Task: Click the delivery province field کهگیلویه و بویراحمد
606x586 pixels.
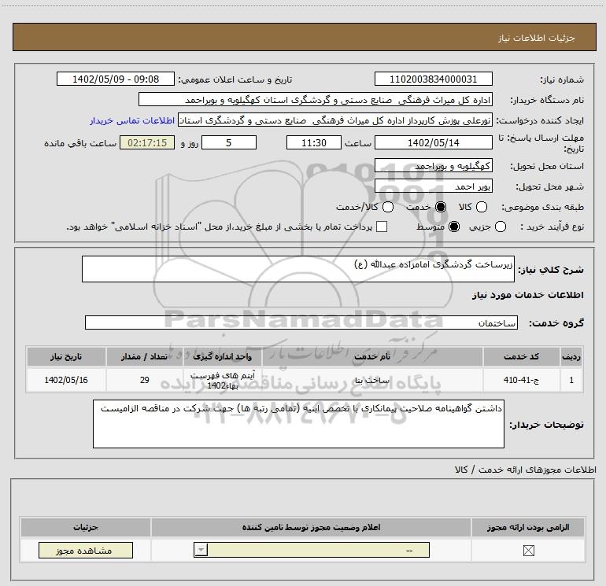Action: (x=433, y=166)
